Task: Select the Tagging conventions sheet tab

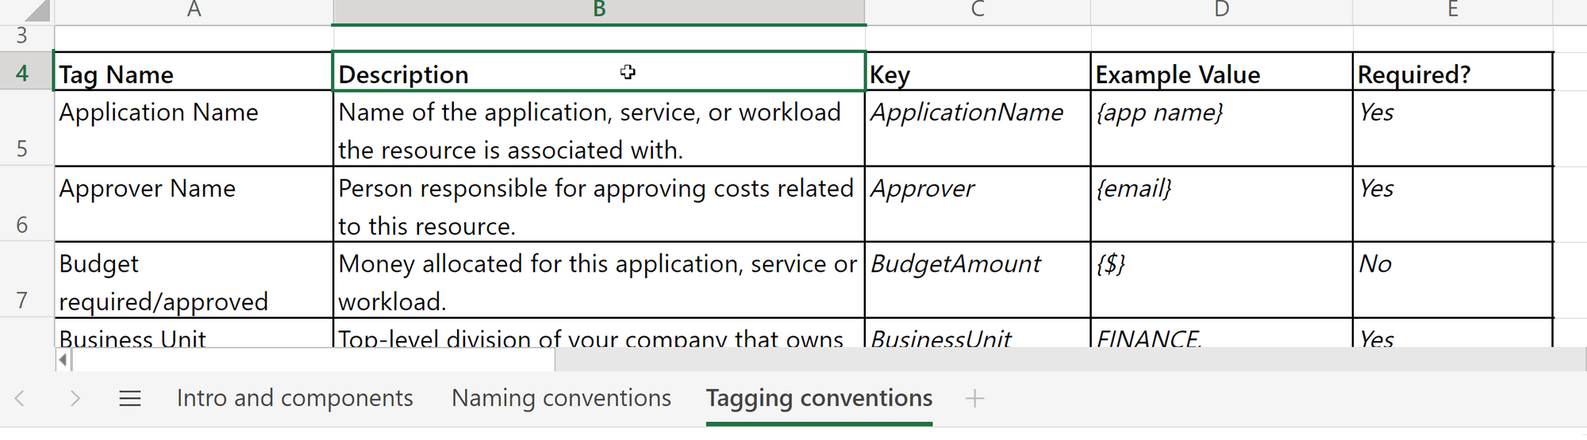Action: point(819,398)
